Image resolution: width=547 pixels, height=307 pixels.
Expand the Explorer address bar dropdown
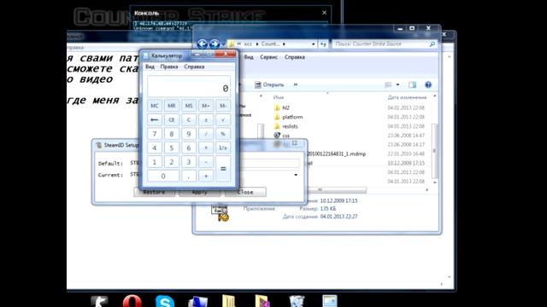click(x=313, y=44)
